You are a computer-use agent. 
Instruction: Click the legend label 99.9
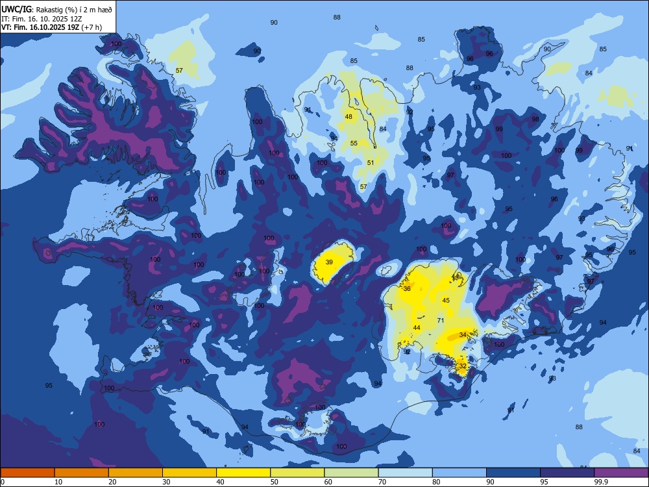click(x=600, y=482)
